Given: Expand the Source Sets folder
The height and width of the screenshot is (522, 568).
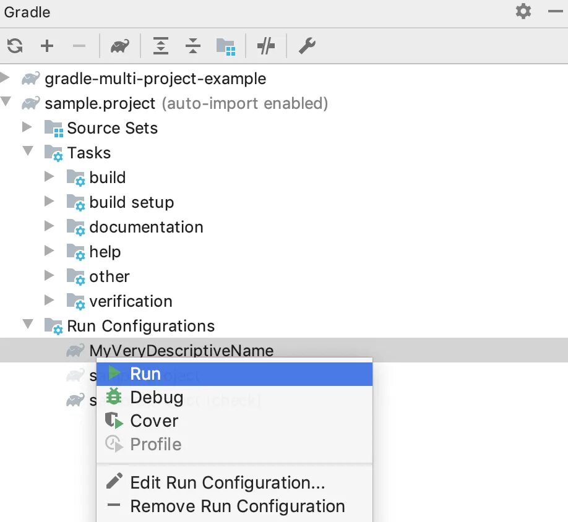Looking at the screenshot, I should [x=27, y=127].
